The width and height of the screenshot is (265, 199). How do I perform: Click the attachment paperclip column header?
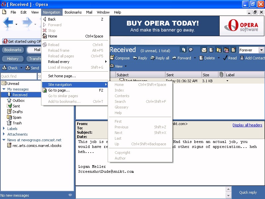(222, 75)
